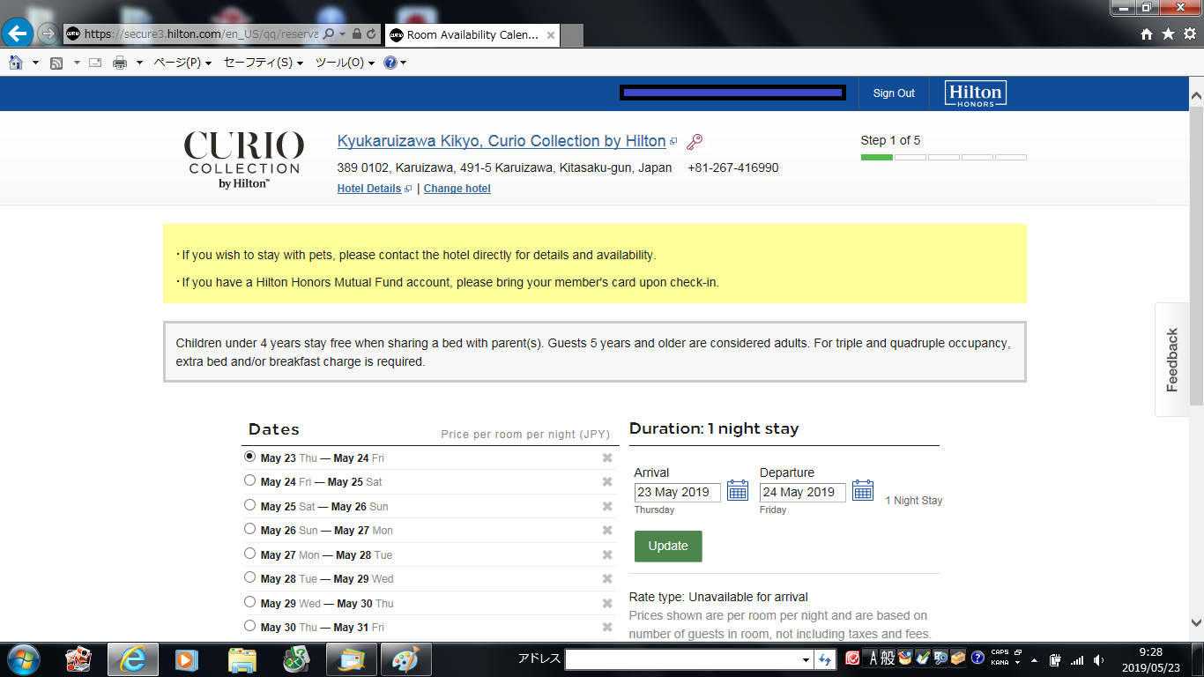Open the address bar autocomplete dropdown arrow

point(342,34)
